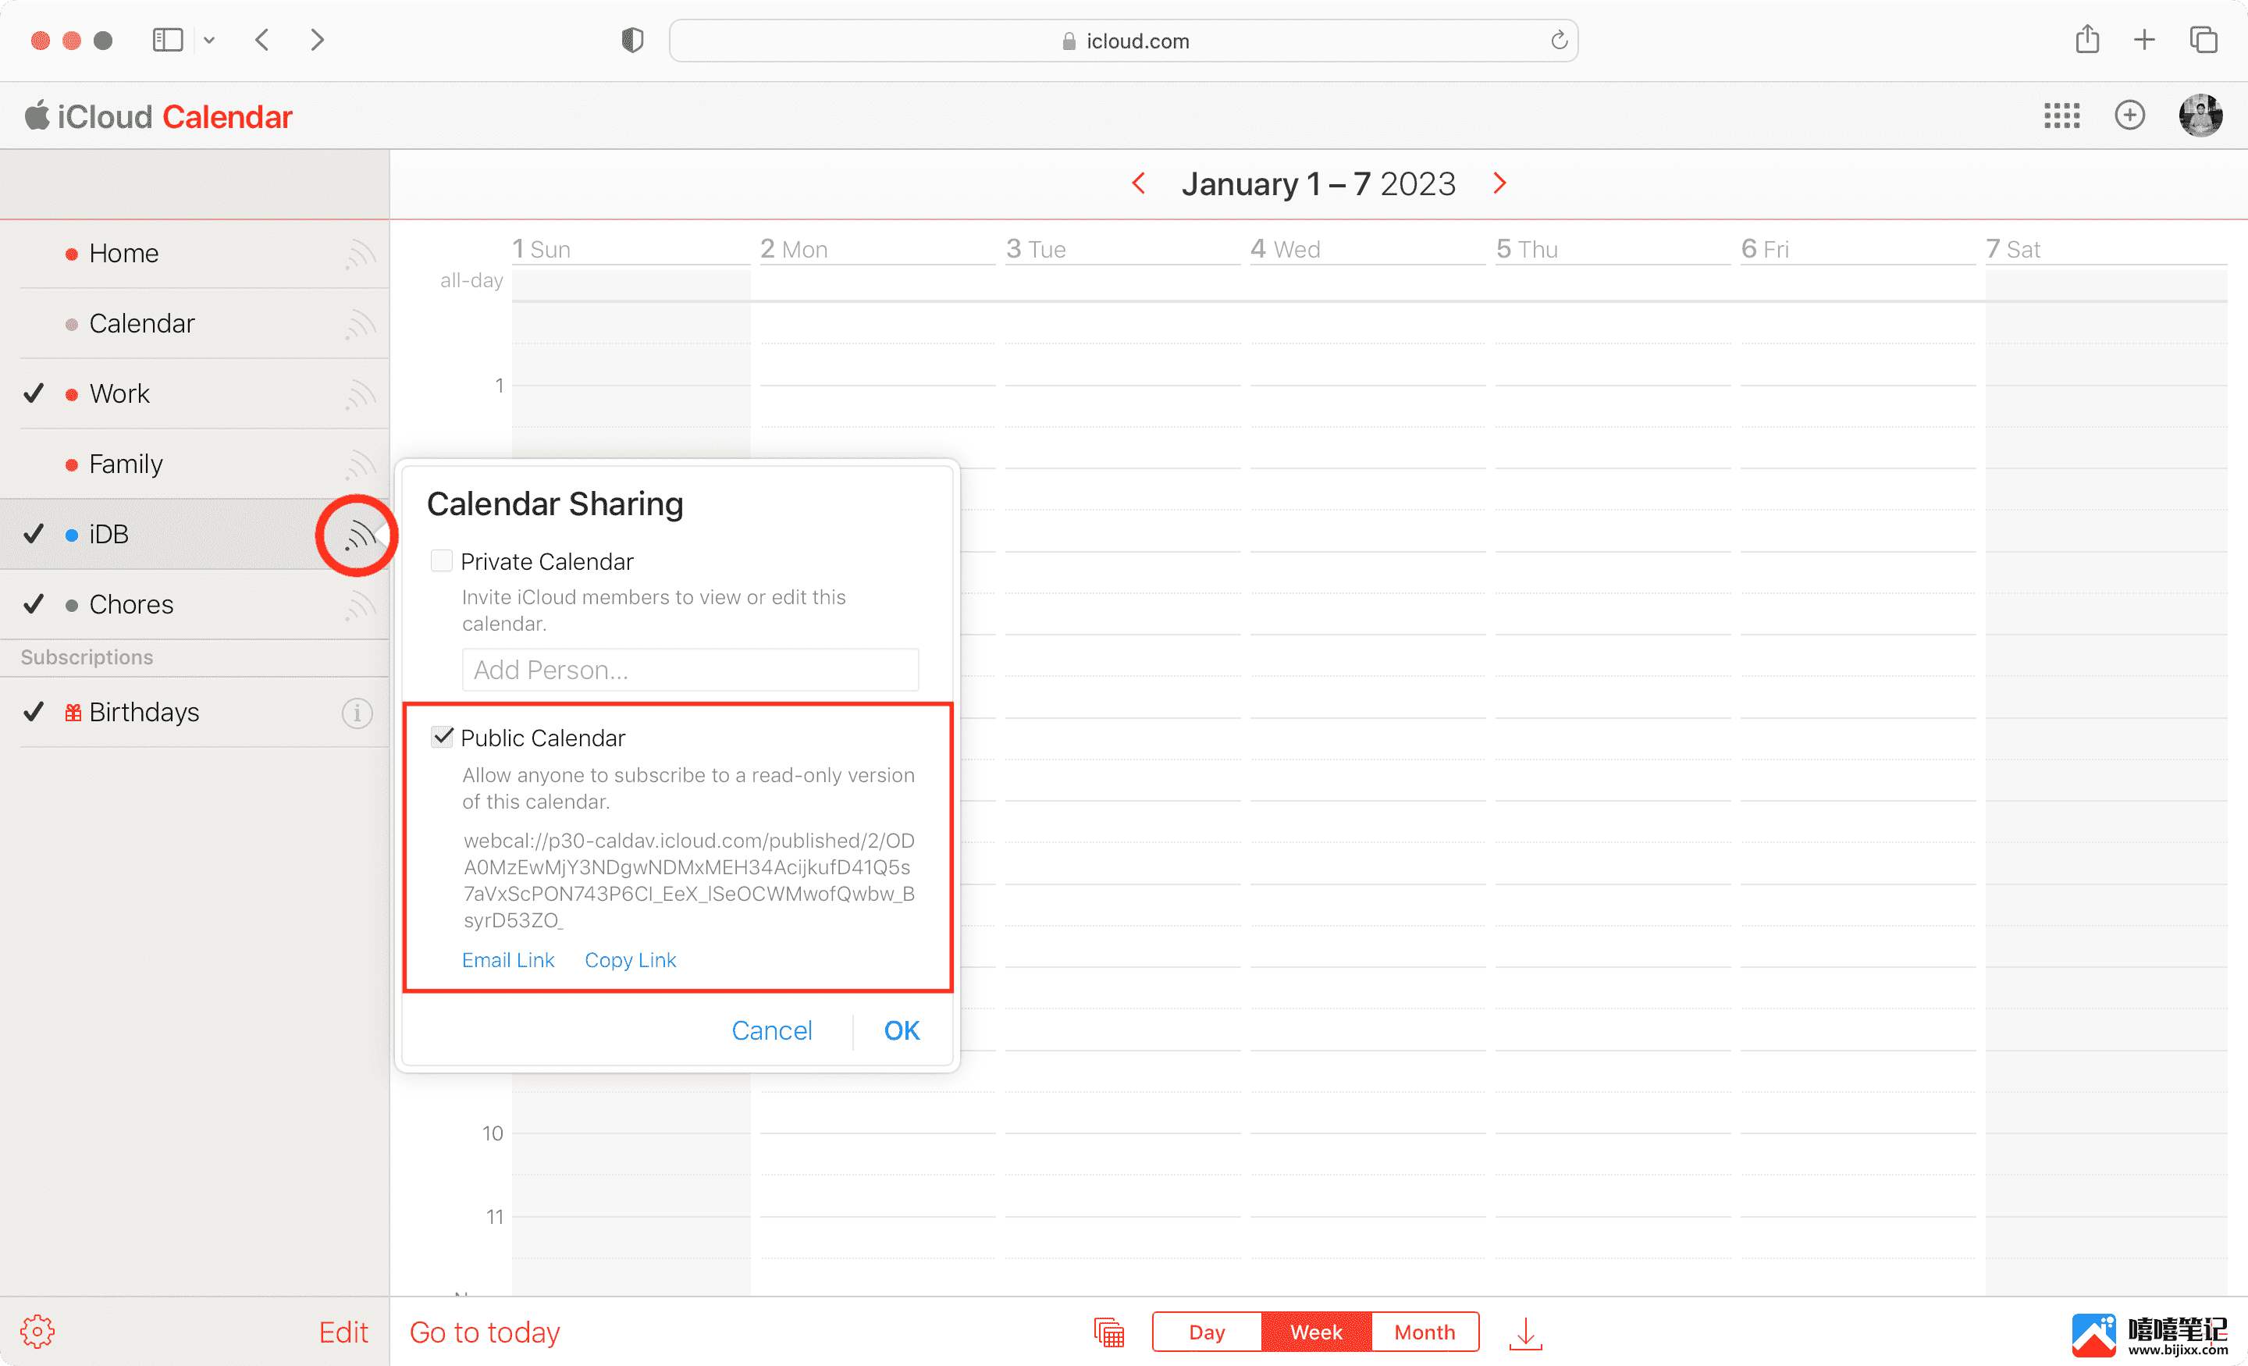Click the Email Link option
The width and height of the screenshot is (2248, 1366).
click(x=506, y=960)
